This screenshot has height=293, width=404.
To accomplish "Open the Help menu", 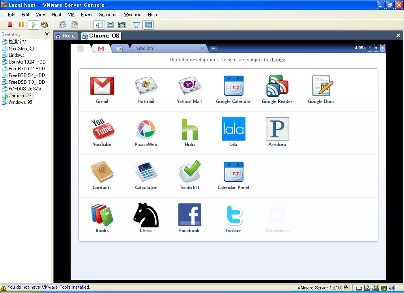I will coord(152,15).
